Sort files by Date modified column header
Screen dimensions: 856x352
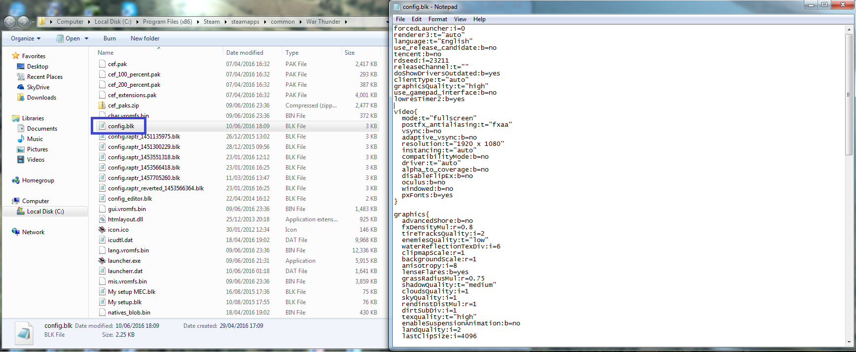click(245, 53)
